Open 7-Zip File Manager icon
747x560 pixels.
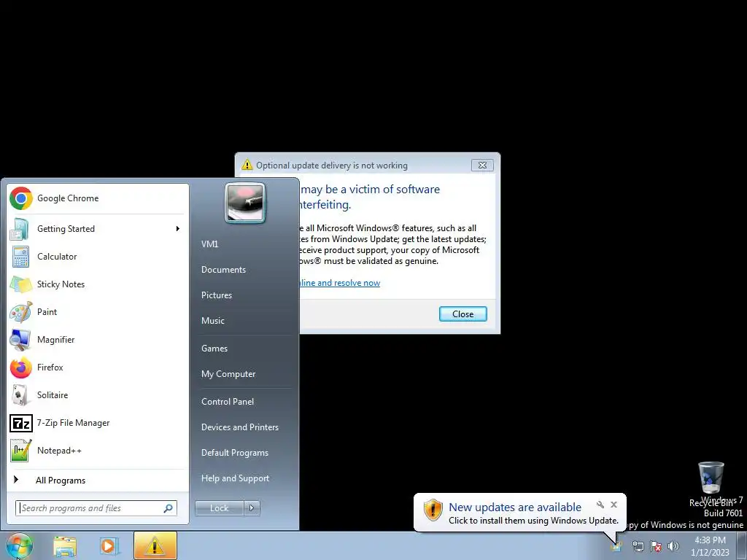tap(20, 423)
